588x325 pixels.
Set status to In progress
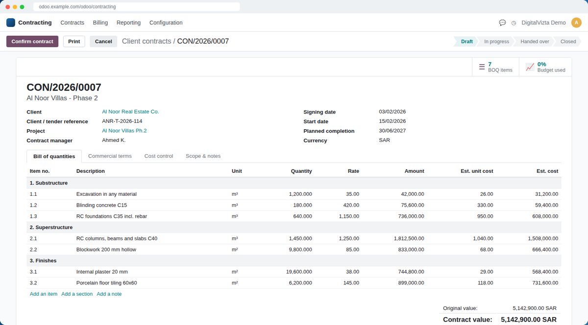(x=496, y=42)
